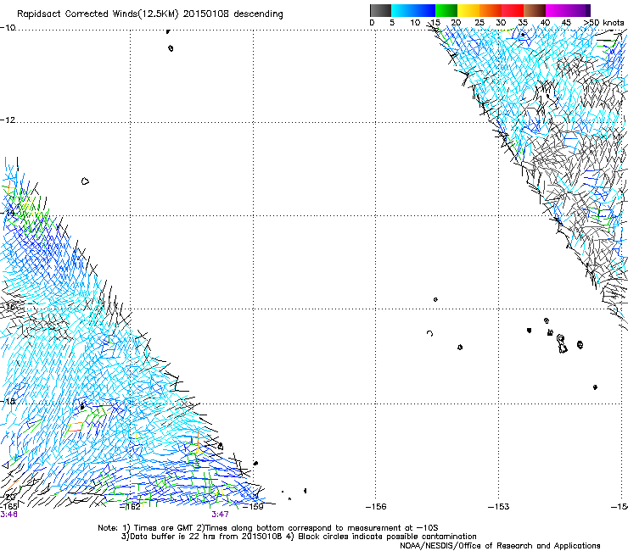The height and width of the screenshot is (551, 628).
Task: Click the red 30-35 knots legend swatch
Action: pos(513,10)
